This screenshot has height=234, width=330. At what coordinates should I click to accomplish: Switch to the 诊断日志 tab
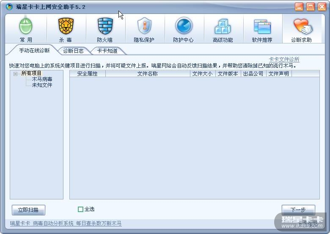(74, 51)
